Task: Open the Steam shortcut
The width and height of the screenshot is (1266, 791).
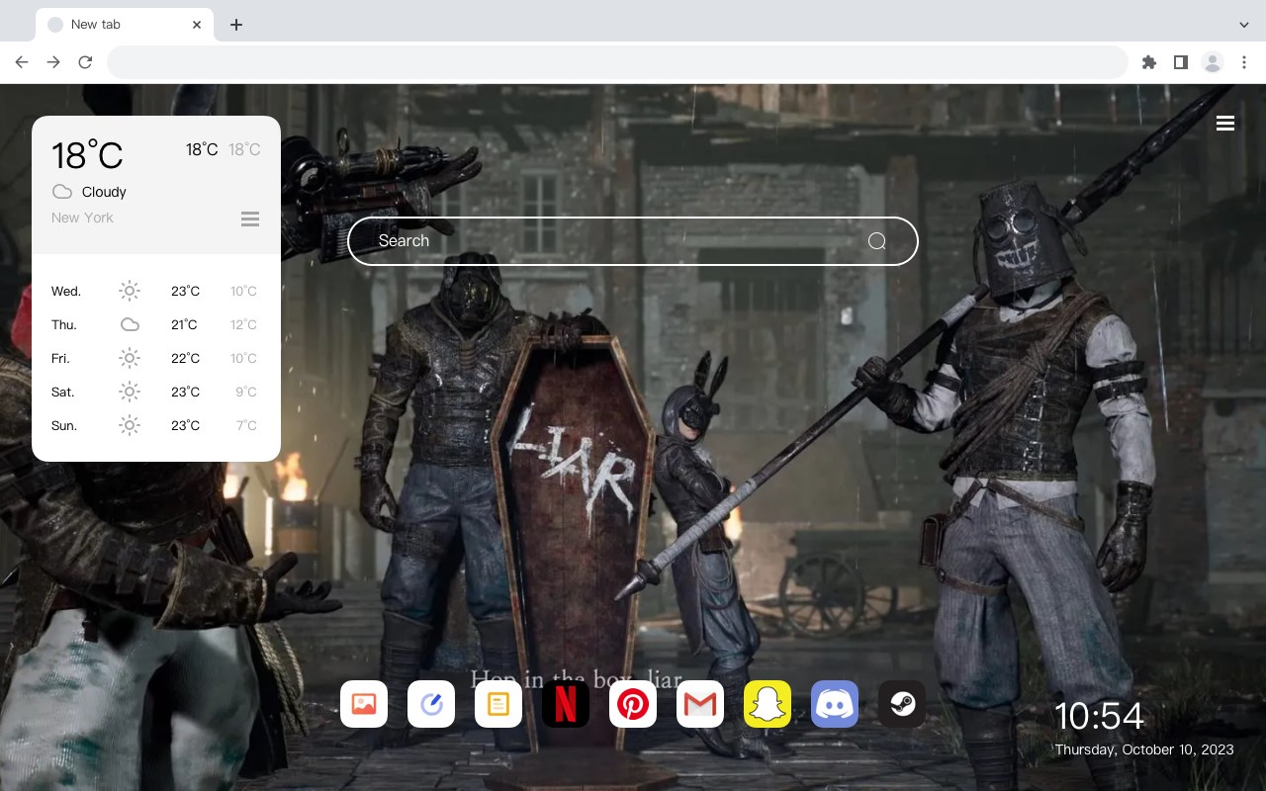Action: click(902, 704)
